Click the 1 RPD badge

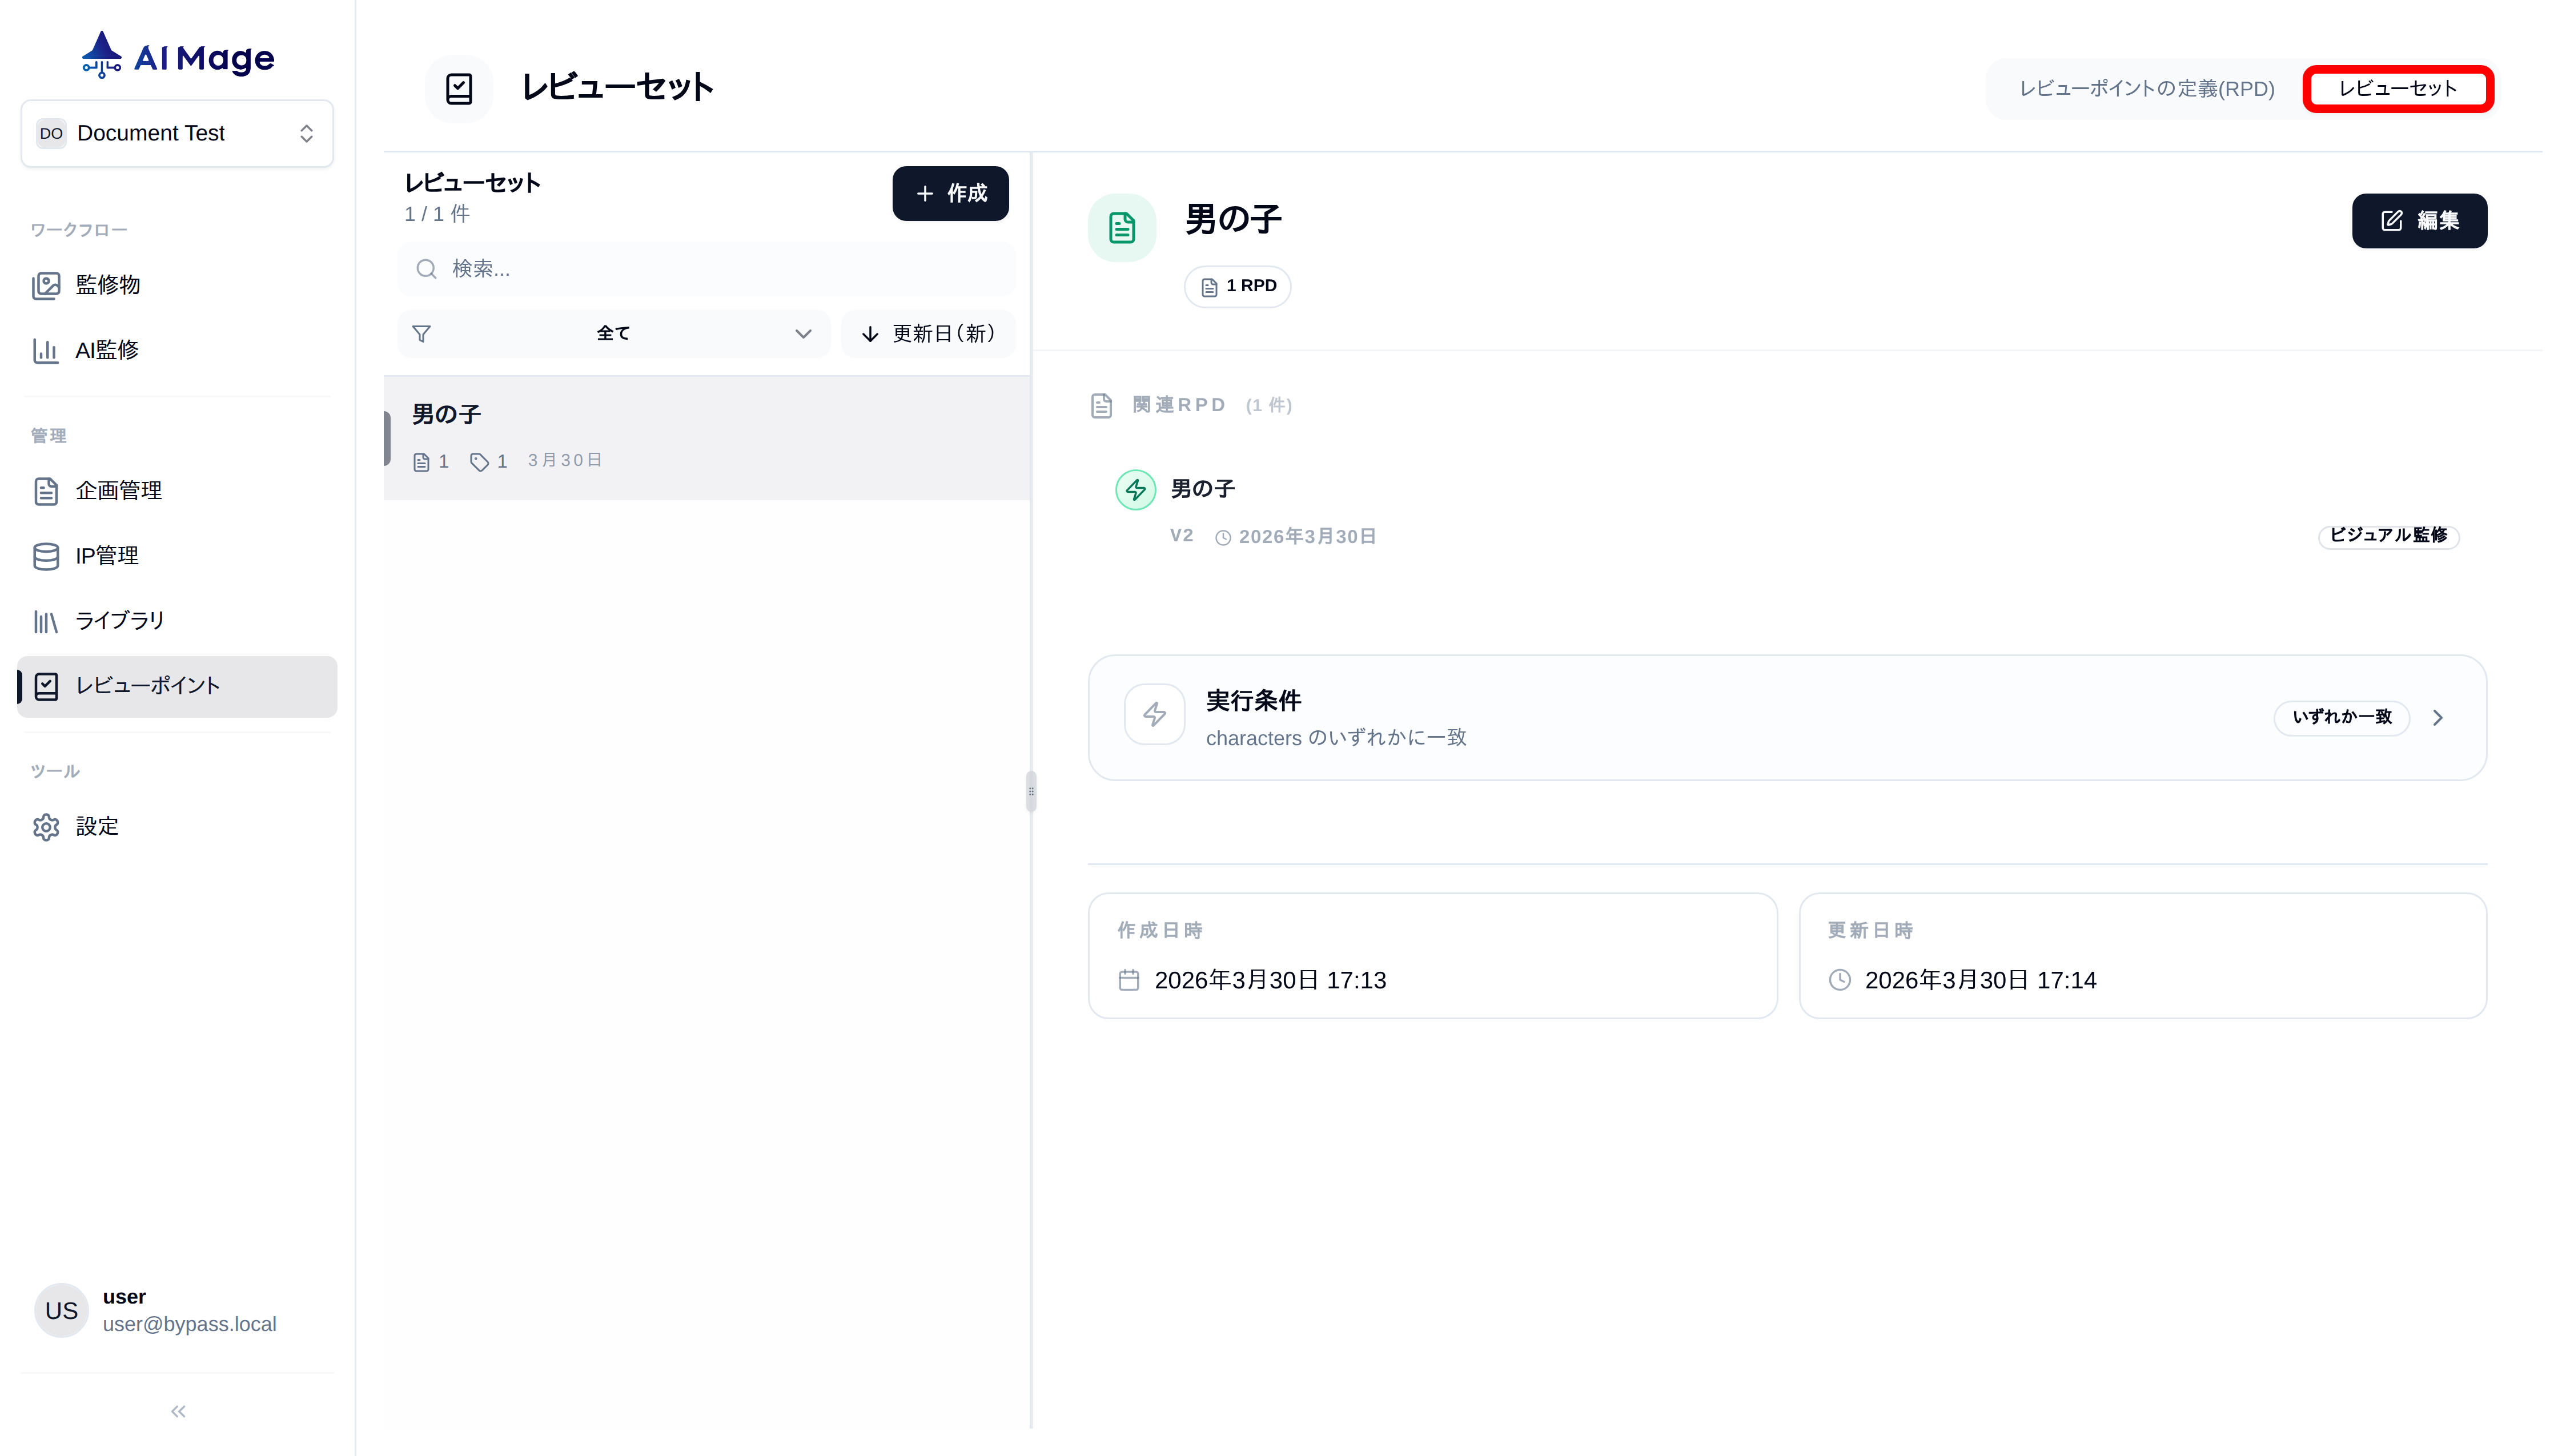(x=1237, y=286)
